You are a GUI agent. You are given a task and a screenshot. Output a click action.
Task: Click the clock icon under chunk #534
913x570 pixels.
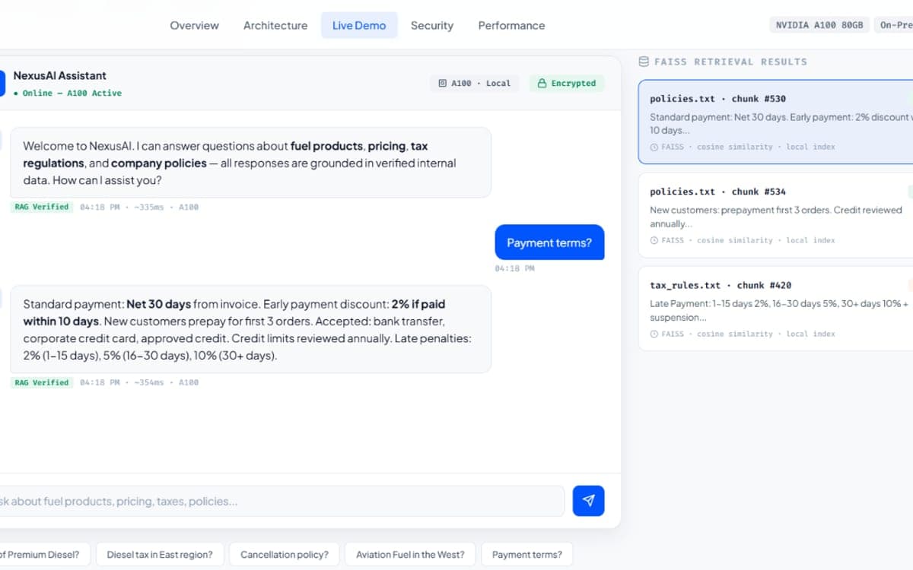tap(654, 240)
